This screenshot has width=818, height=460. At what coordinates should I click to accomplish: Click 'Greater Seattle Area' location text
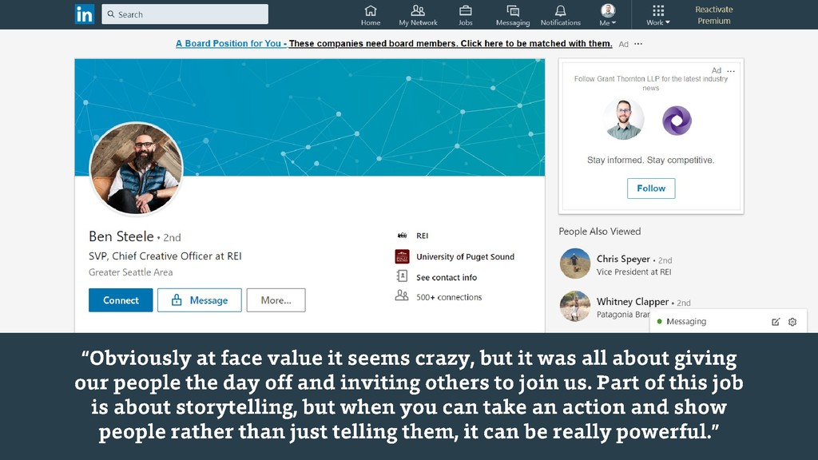(130, 272)
